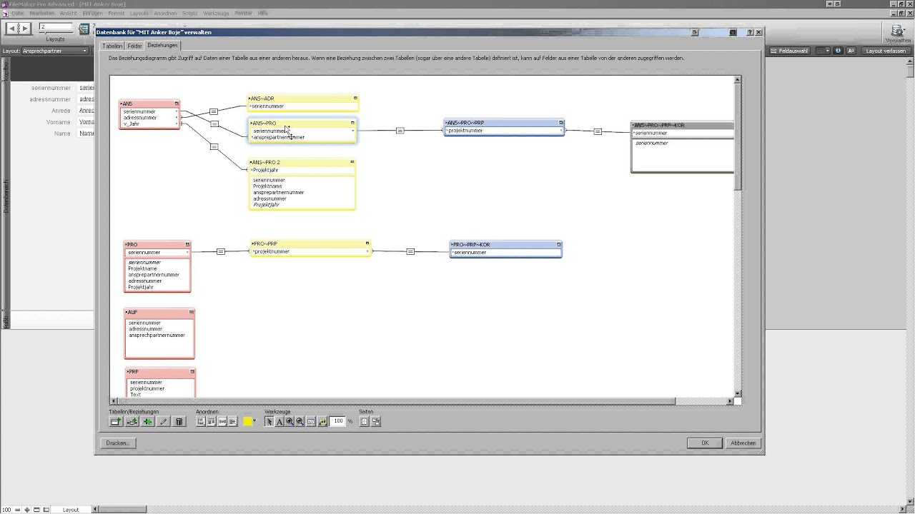
Task: Open the color swatch dropdown arrow
Action: coord(254,421)
